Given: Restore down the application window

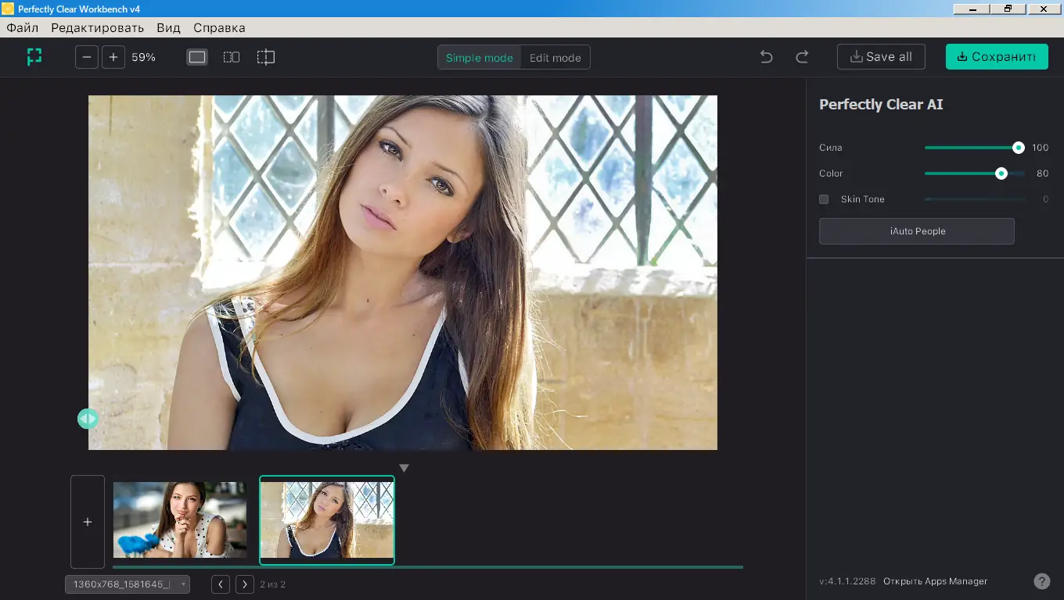Looking at the screenshot, I should (1008, 8).
